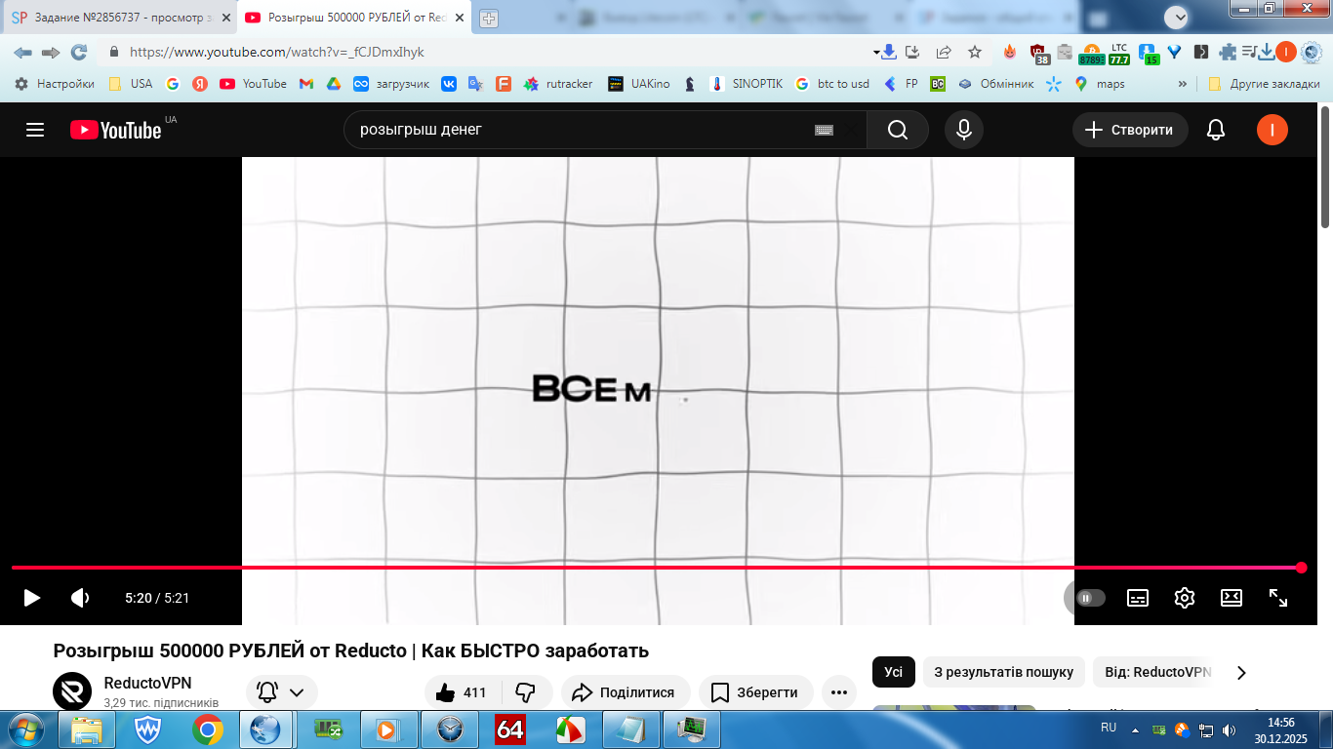Select the Від: ReductoVPN chip

(x=1157, y=672)
